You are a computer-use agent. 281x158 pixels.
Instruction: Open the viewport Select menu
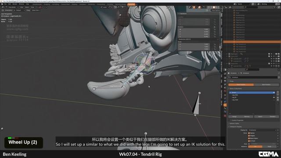tap(27, 7)
